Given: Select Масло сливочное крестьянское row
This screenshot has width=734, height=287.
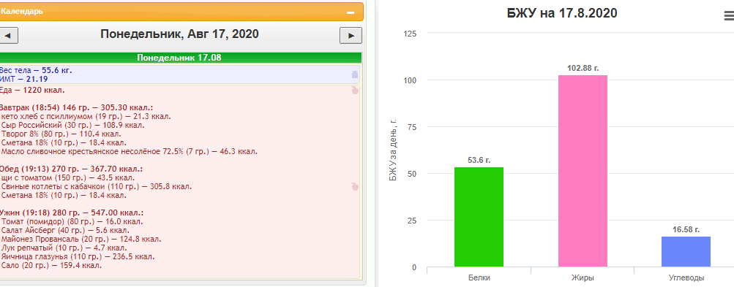Looking at the screenshot, I should point(130,152).
